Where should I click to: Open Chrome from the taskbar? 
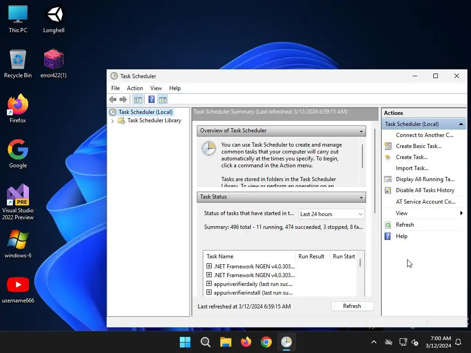pos(266,342)
